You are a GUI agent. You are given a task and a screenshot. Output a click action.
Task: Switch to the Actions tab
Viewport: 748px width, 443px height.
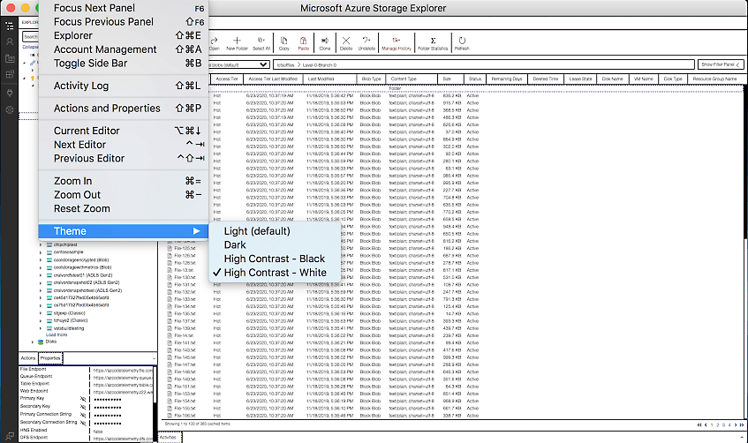(x=28, y=358)
